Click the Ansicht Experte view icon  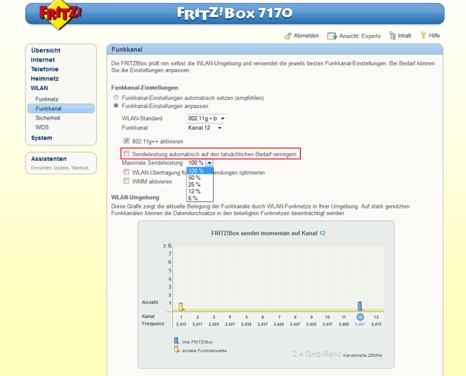pos(332,36)
